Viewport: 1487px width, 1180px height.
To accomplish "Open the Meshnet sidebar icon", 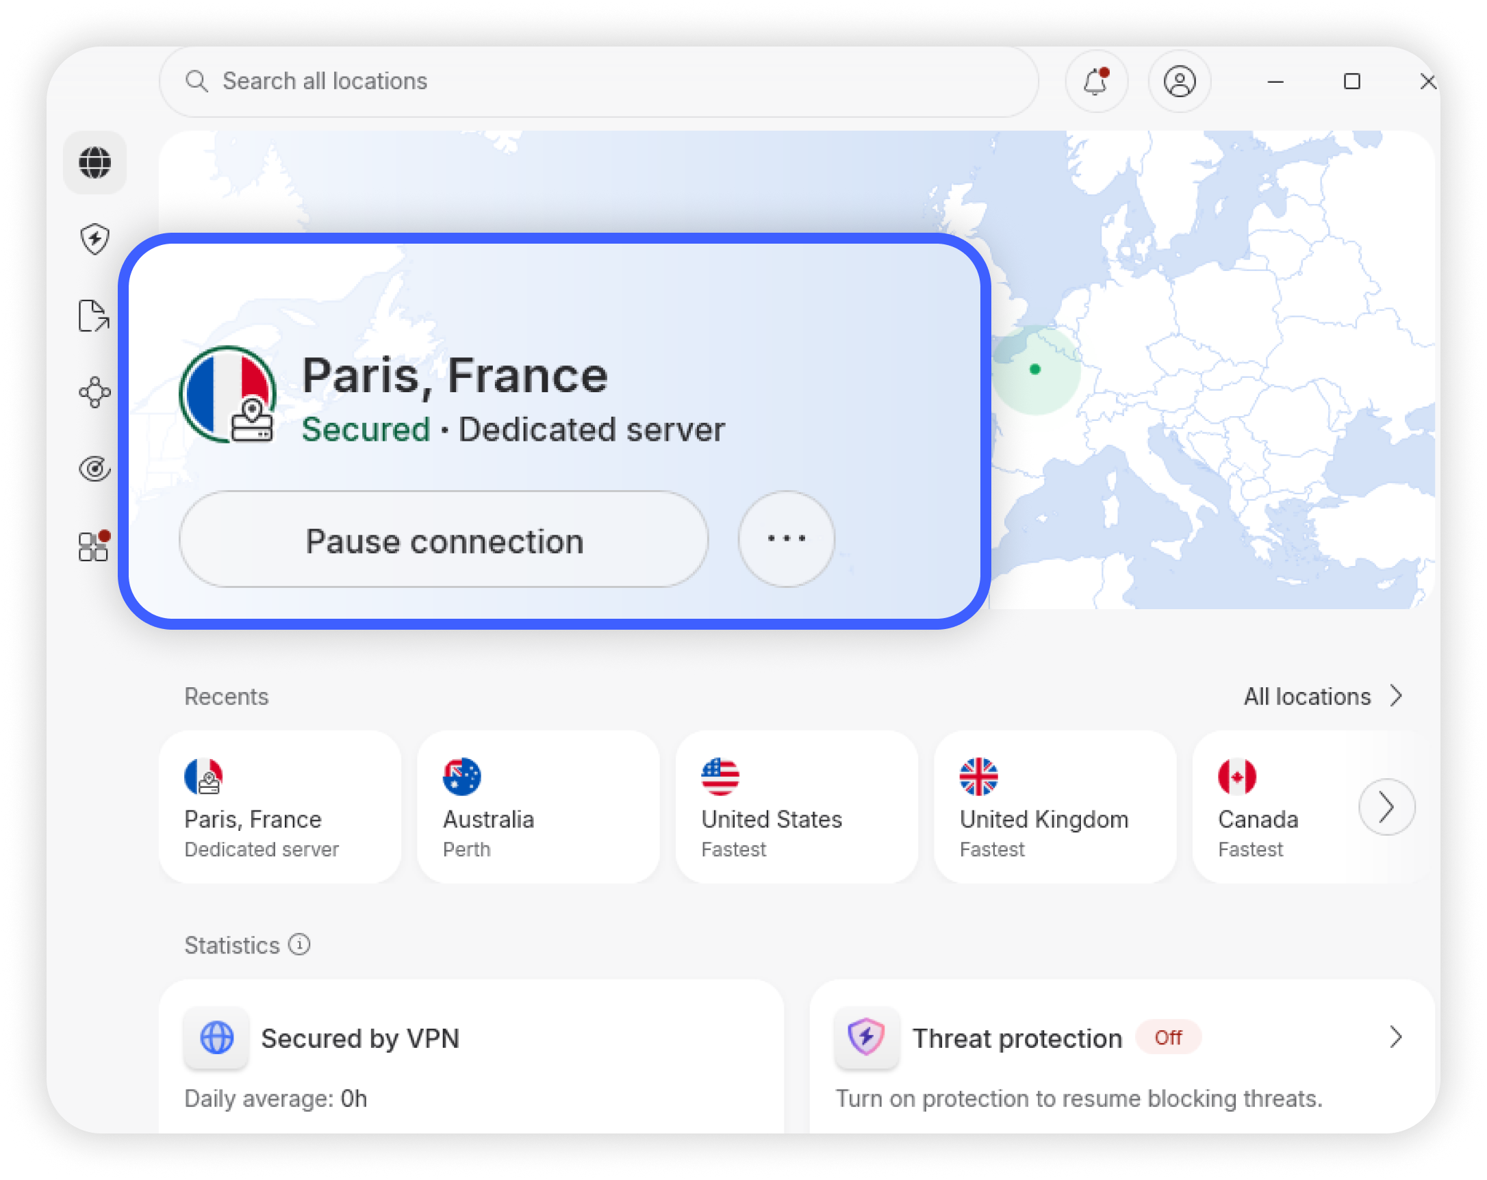I will coord(94,392).
